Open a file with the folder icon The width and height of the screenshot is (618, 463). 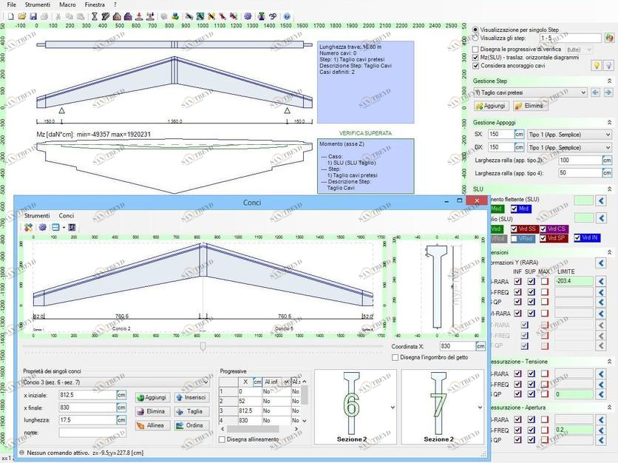click(21, 16)
